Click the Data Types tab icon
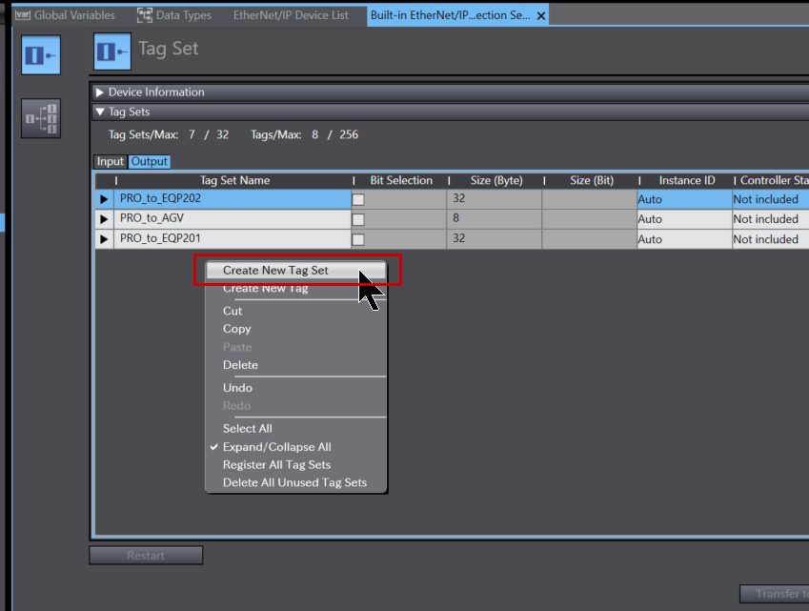809x611 pixels. coord(145,15)
